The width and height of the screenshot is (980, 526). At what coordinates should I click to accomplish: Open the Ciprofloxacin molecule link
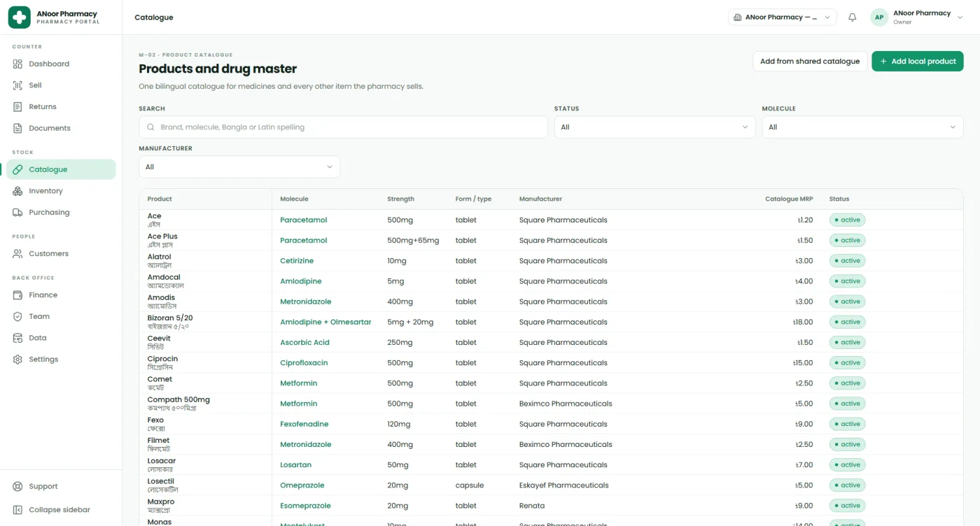coord(304,363)
